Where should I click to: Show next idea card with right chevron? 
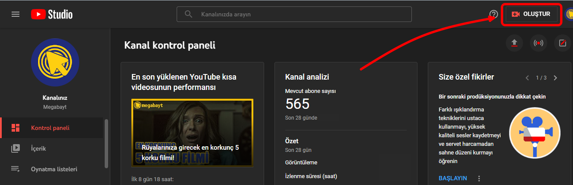point(555,78)
